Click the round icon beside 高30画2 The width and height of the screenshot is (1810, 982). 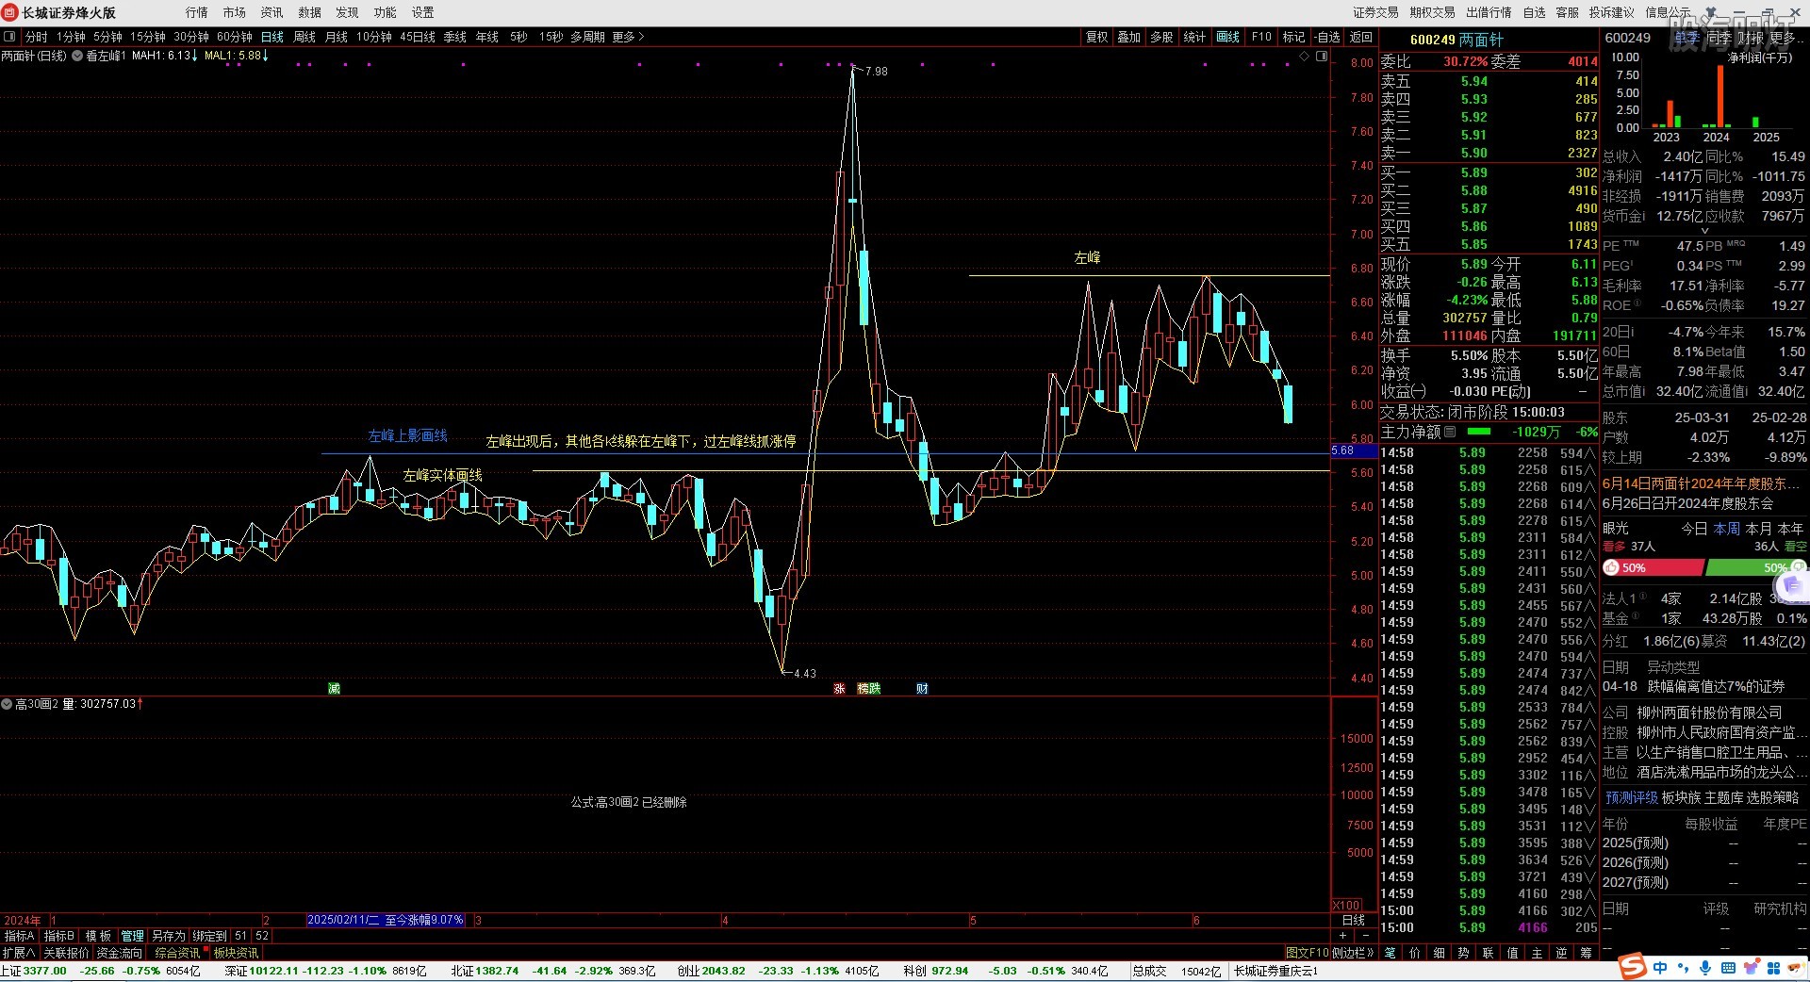[7, 704]
